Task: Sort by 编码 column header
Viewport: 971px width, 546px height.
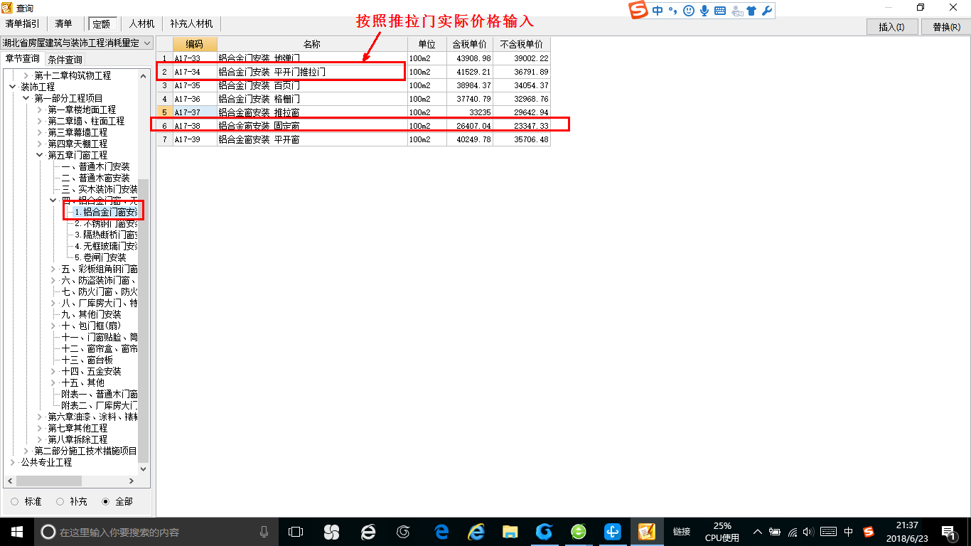Action: pos(195,44)
